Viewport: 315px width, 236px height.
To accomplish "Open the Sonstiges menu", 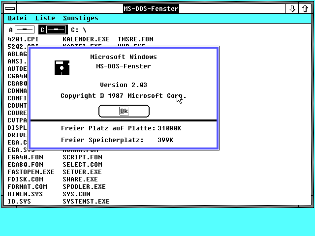I will coord(81,18).
